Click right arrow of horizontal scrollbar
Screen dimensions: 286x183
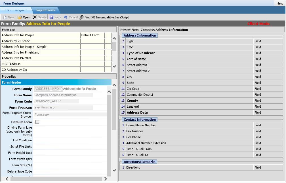coord(106,179)
